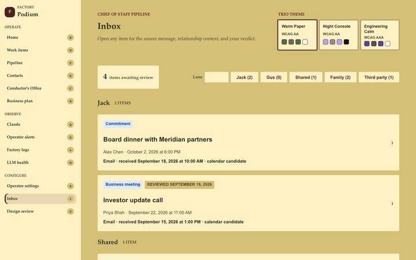Expand the Board dinner item chevron

pos(392,143)
